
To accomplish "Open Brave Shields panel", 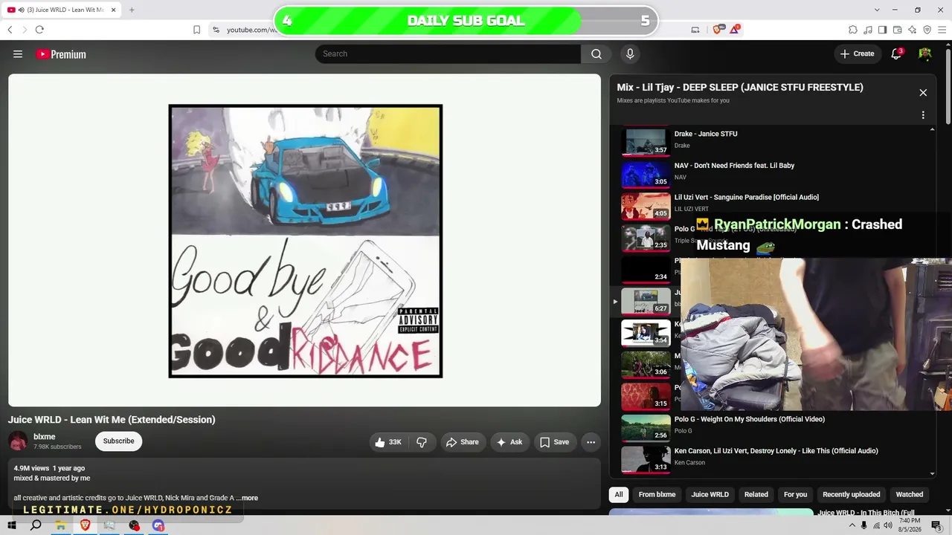I will (x=718, y=30).
